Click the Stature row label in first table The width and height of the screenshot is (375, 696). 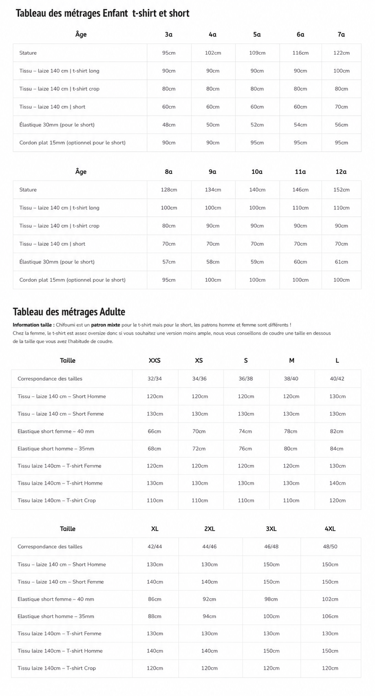tap(28, 53)
